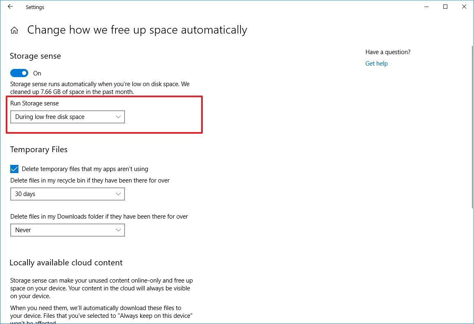Viewport: 474px width, 324px height.
Task: Click the temporary files checkbox label text
Action: 85,169
